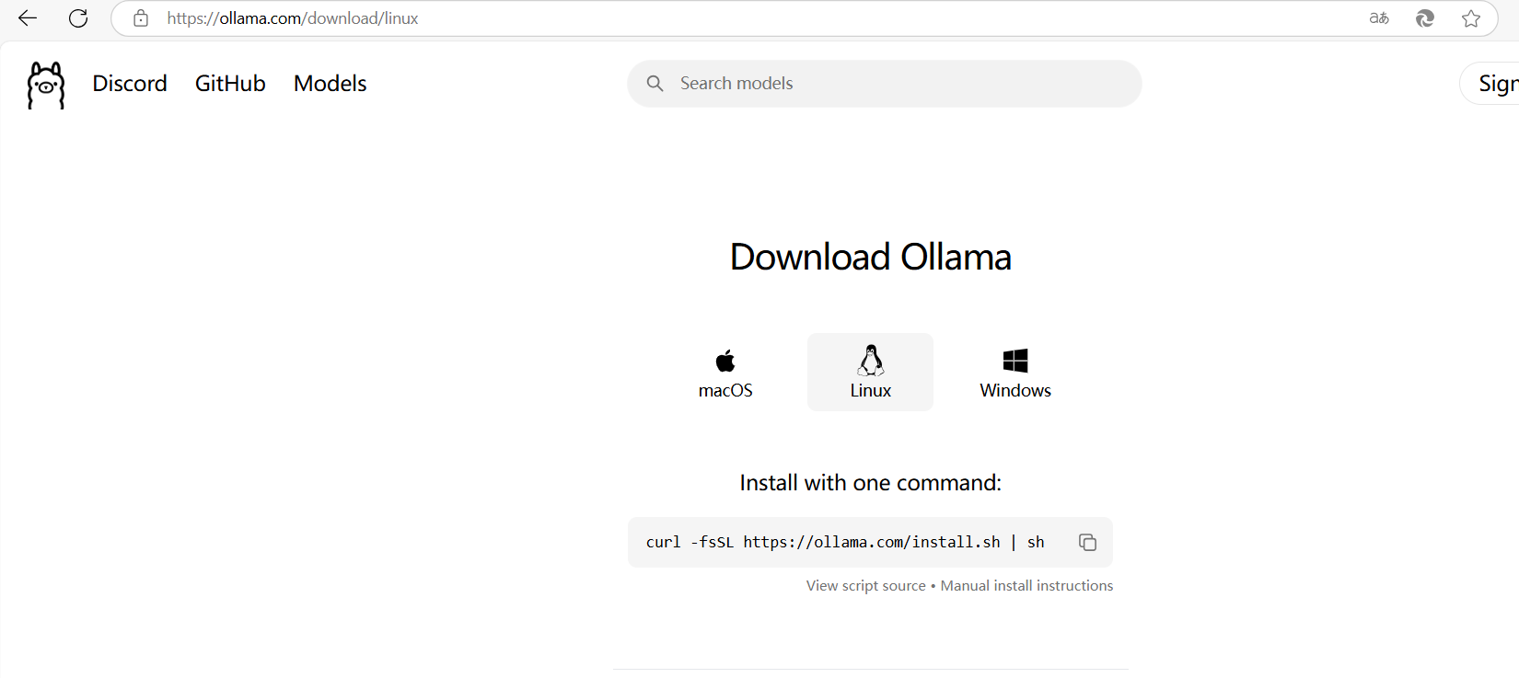The width and height of the screenshot is (1519, 678).
Task: Click the curl install command text
Action: [x=845, y=542]
